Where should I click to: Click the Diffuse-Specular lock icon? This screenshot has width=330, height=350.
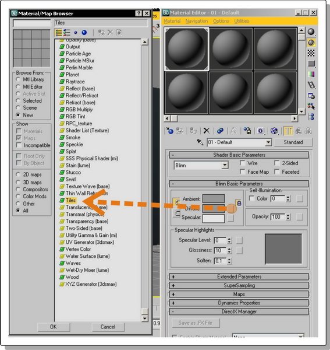pyautogui.click(x=239, y=203)
